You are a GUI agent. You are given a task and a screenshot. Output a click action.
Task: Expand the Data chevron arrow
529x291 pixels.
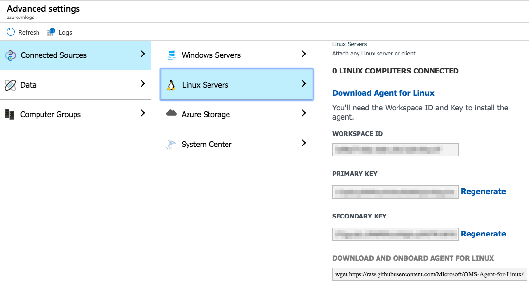pos(143,84)
